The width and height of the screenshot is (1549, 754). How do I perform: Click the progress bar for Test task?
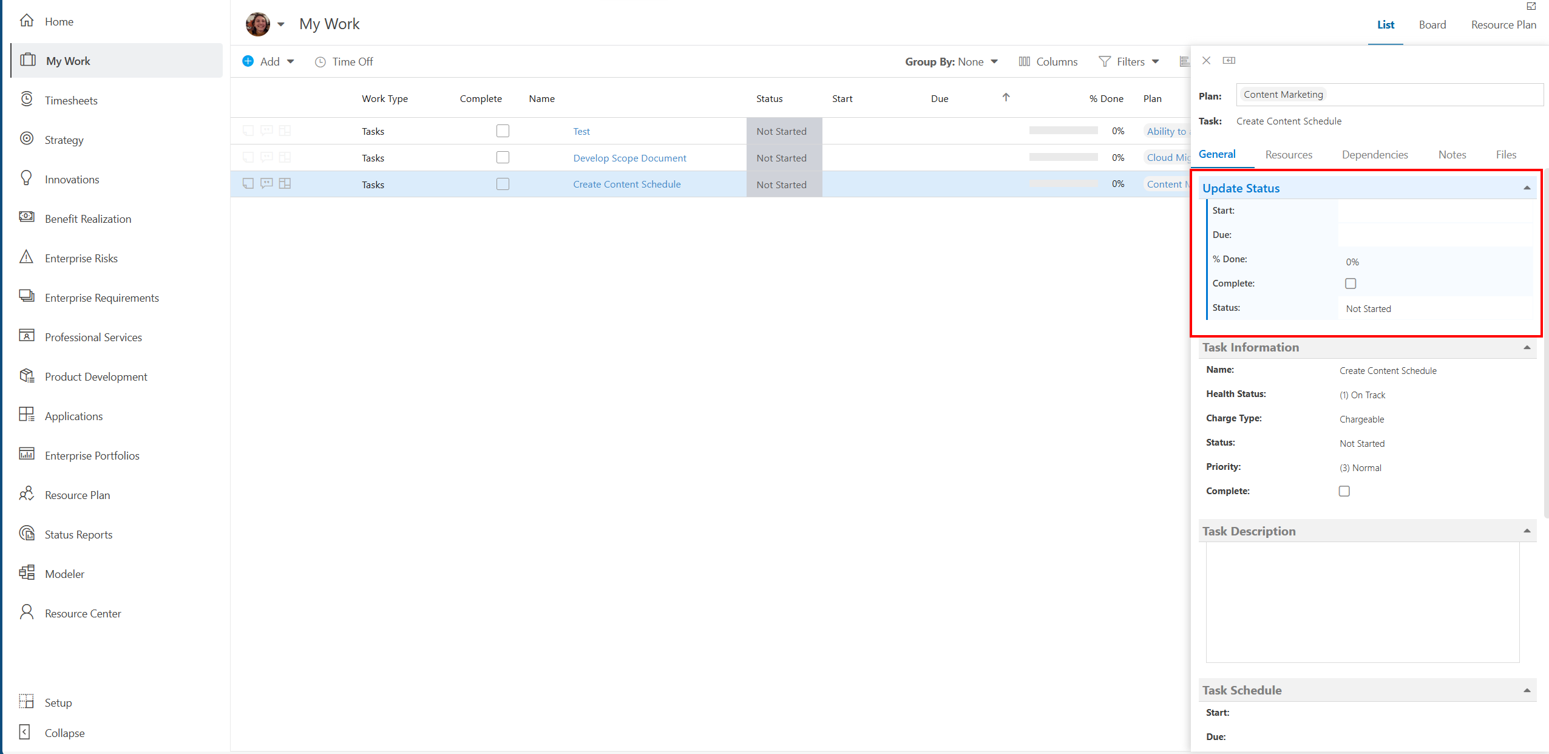(x=1063, y=131)
